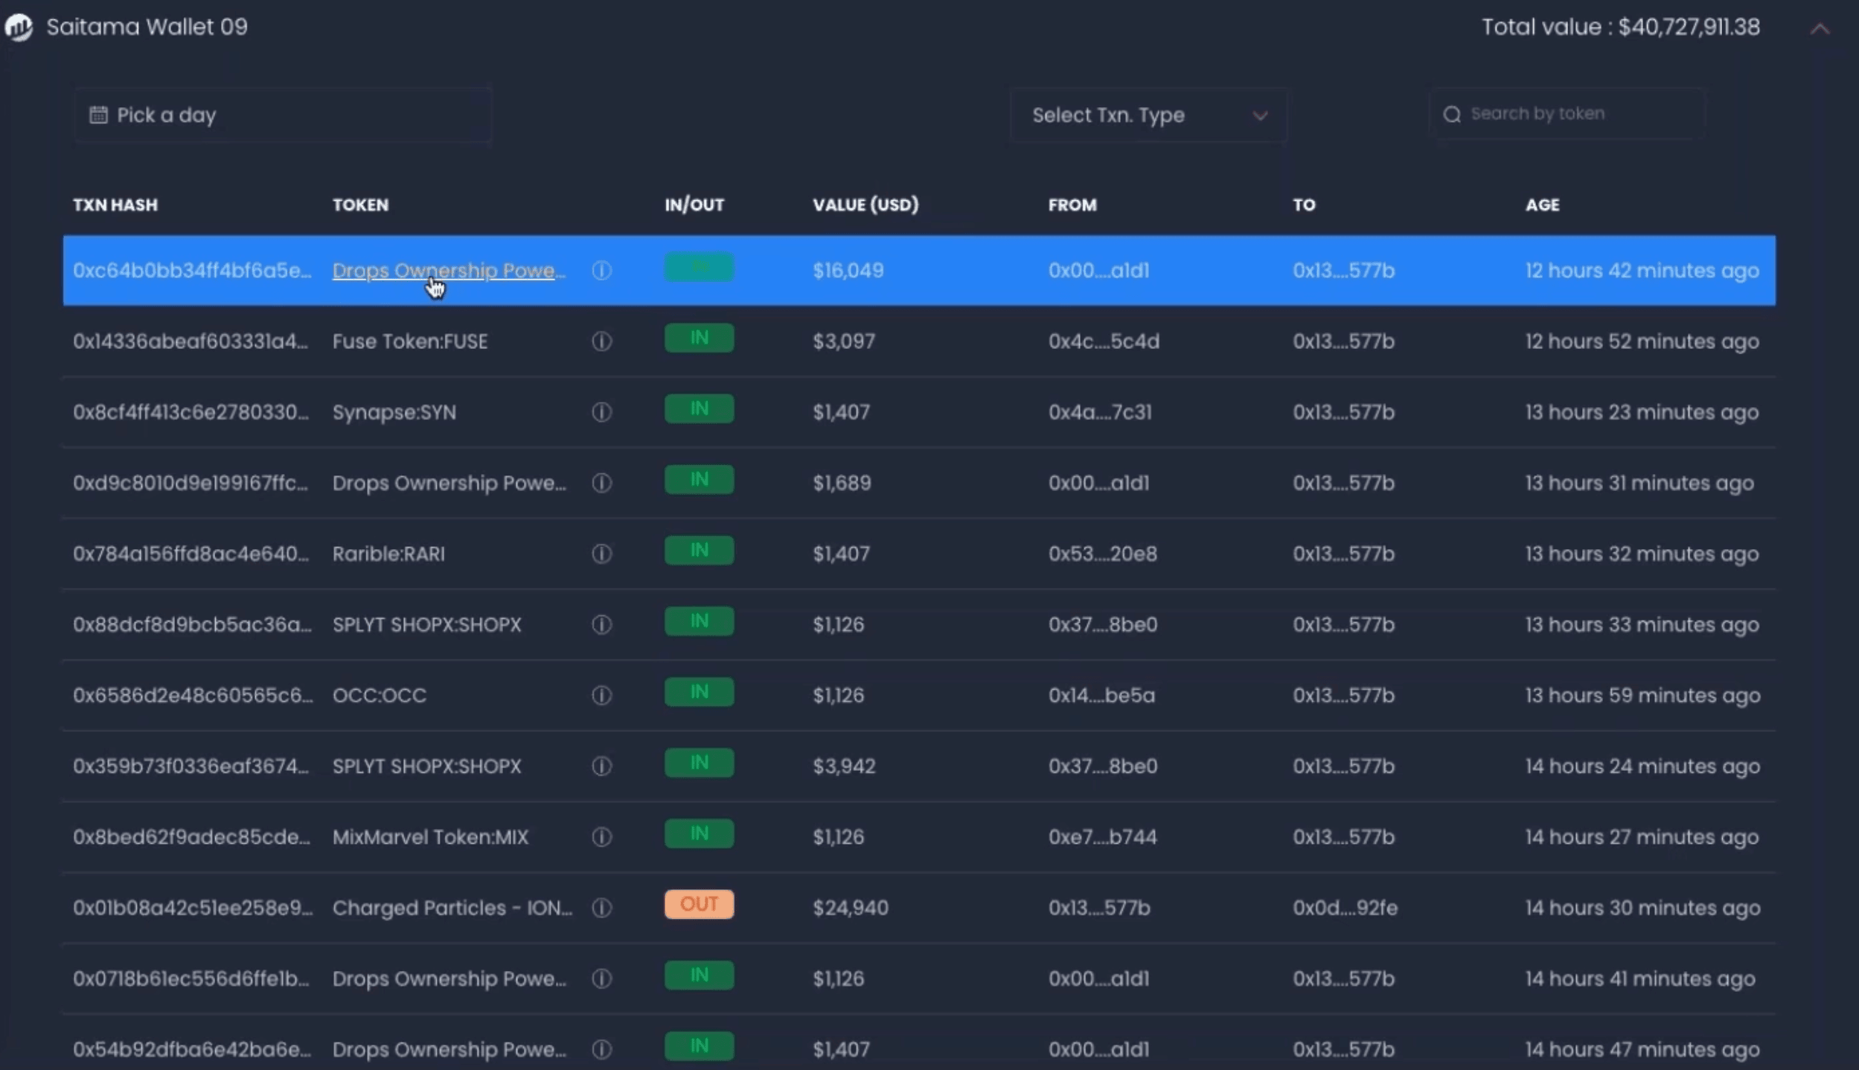This screenshot has width=1859, height=1070.
Task: Open transaction hash 0x6586d2e48c60565c6...
Action: (x=193, y=695)
